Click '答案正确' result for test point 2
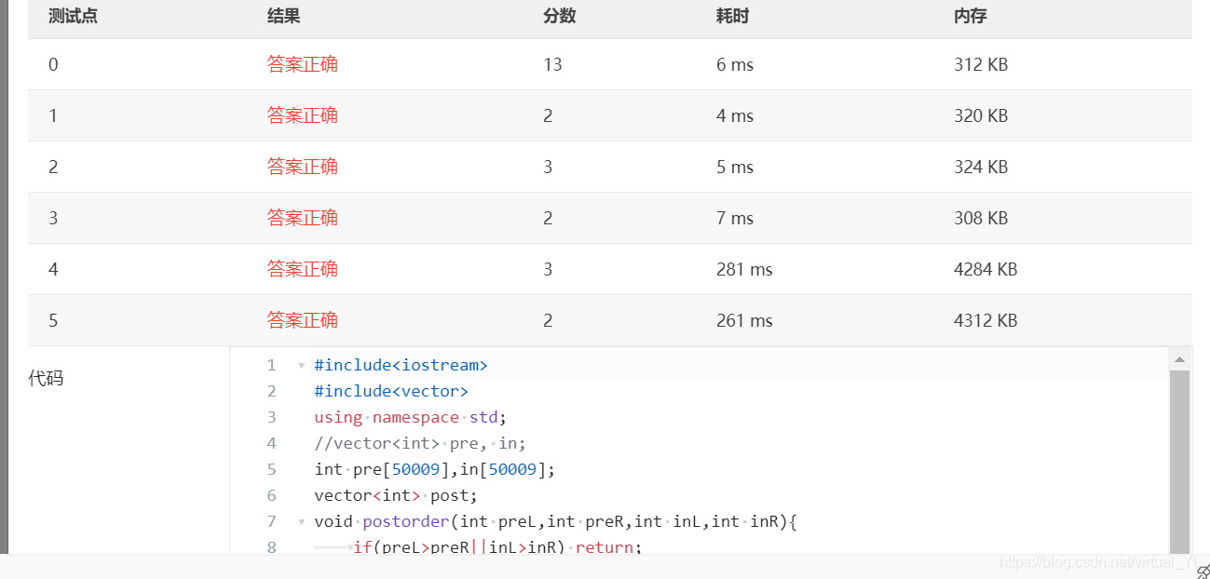 tap(302, 167)
